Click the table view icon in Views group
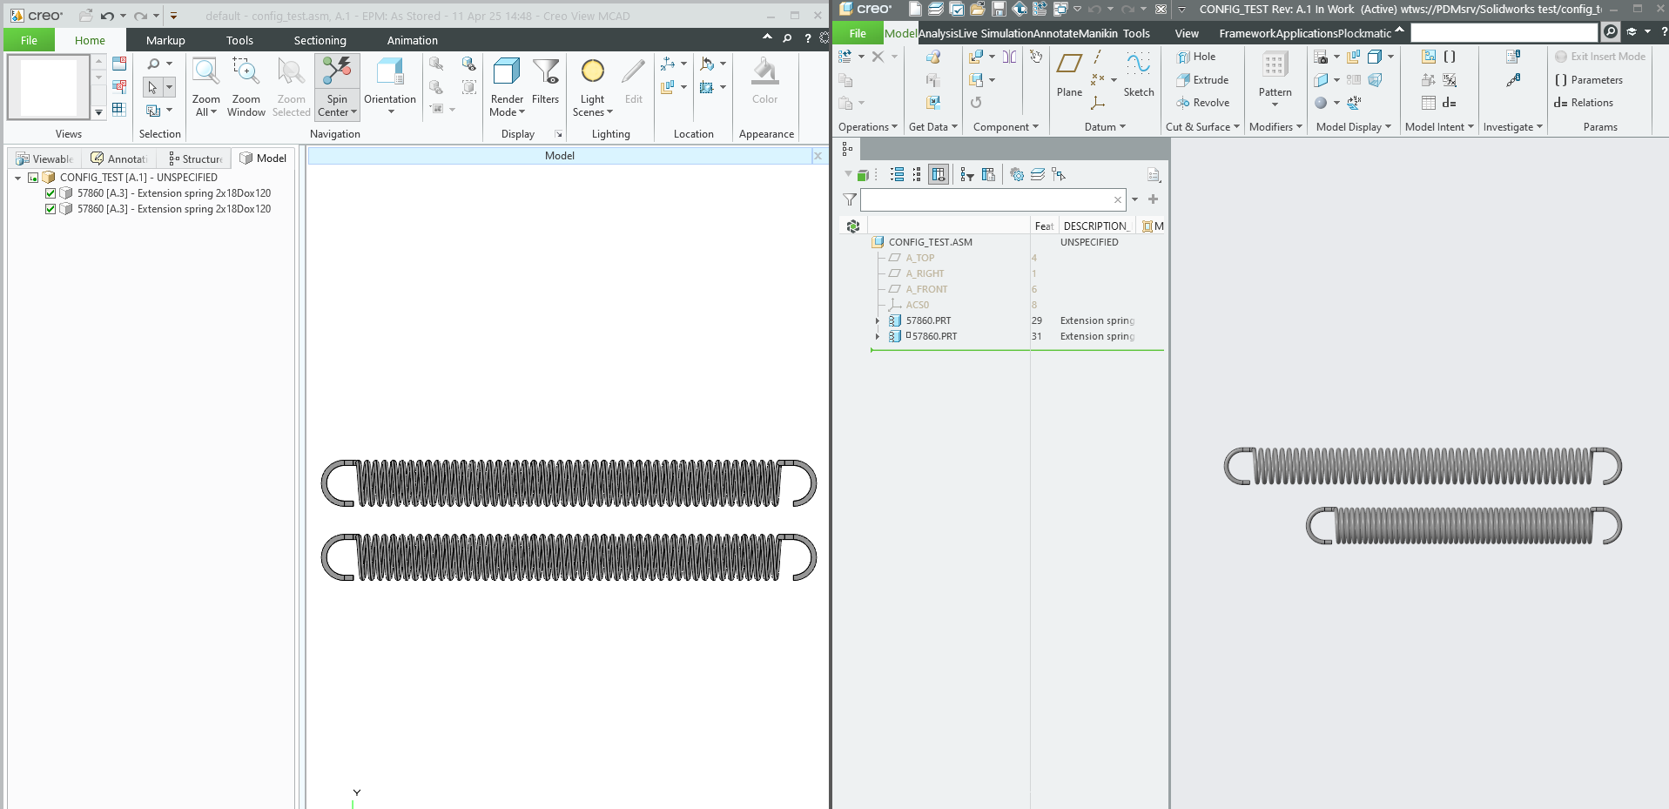The height and width of the screenshot is (809, 1669). (119, 110)
